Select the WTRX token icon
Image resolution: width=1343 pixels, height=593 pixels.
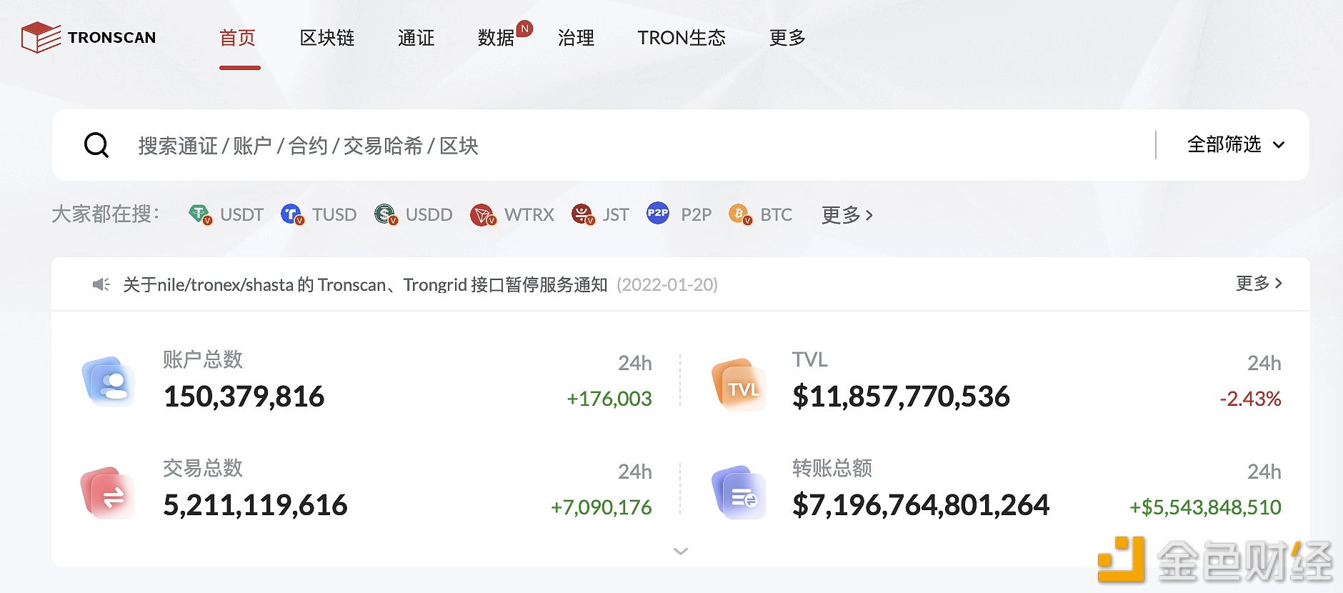(483, 214)
